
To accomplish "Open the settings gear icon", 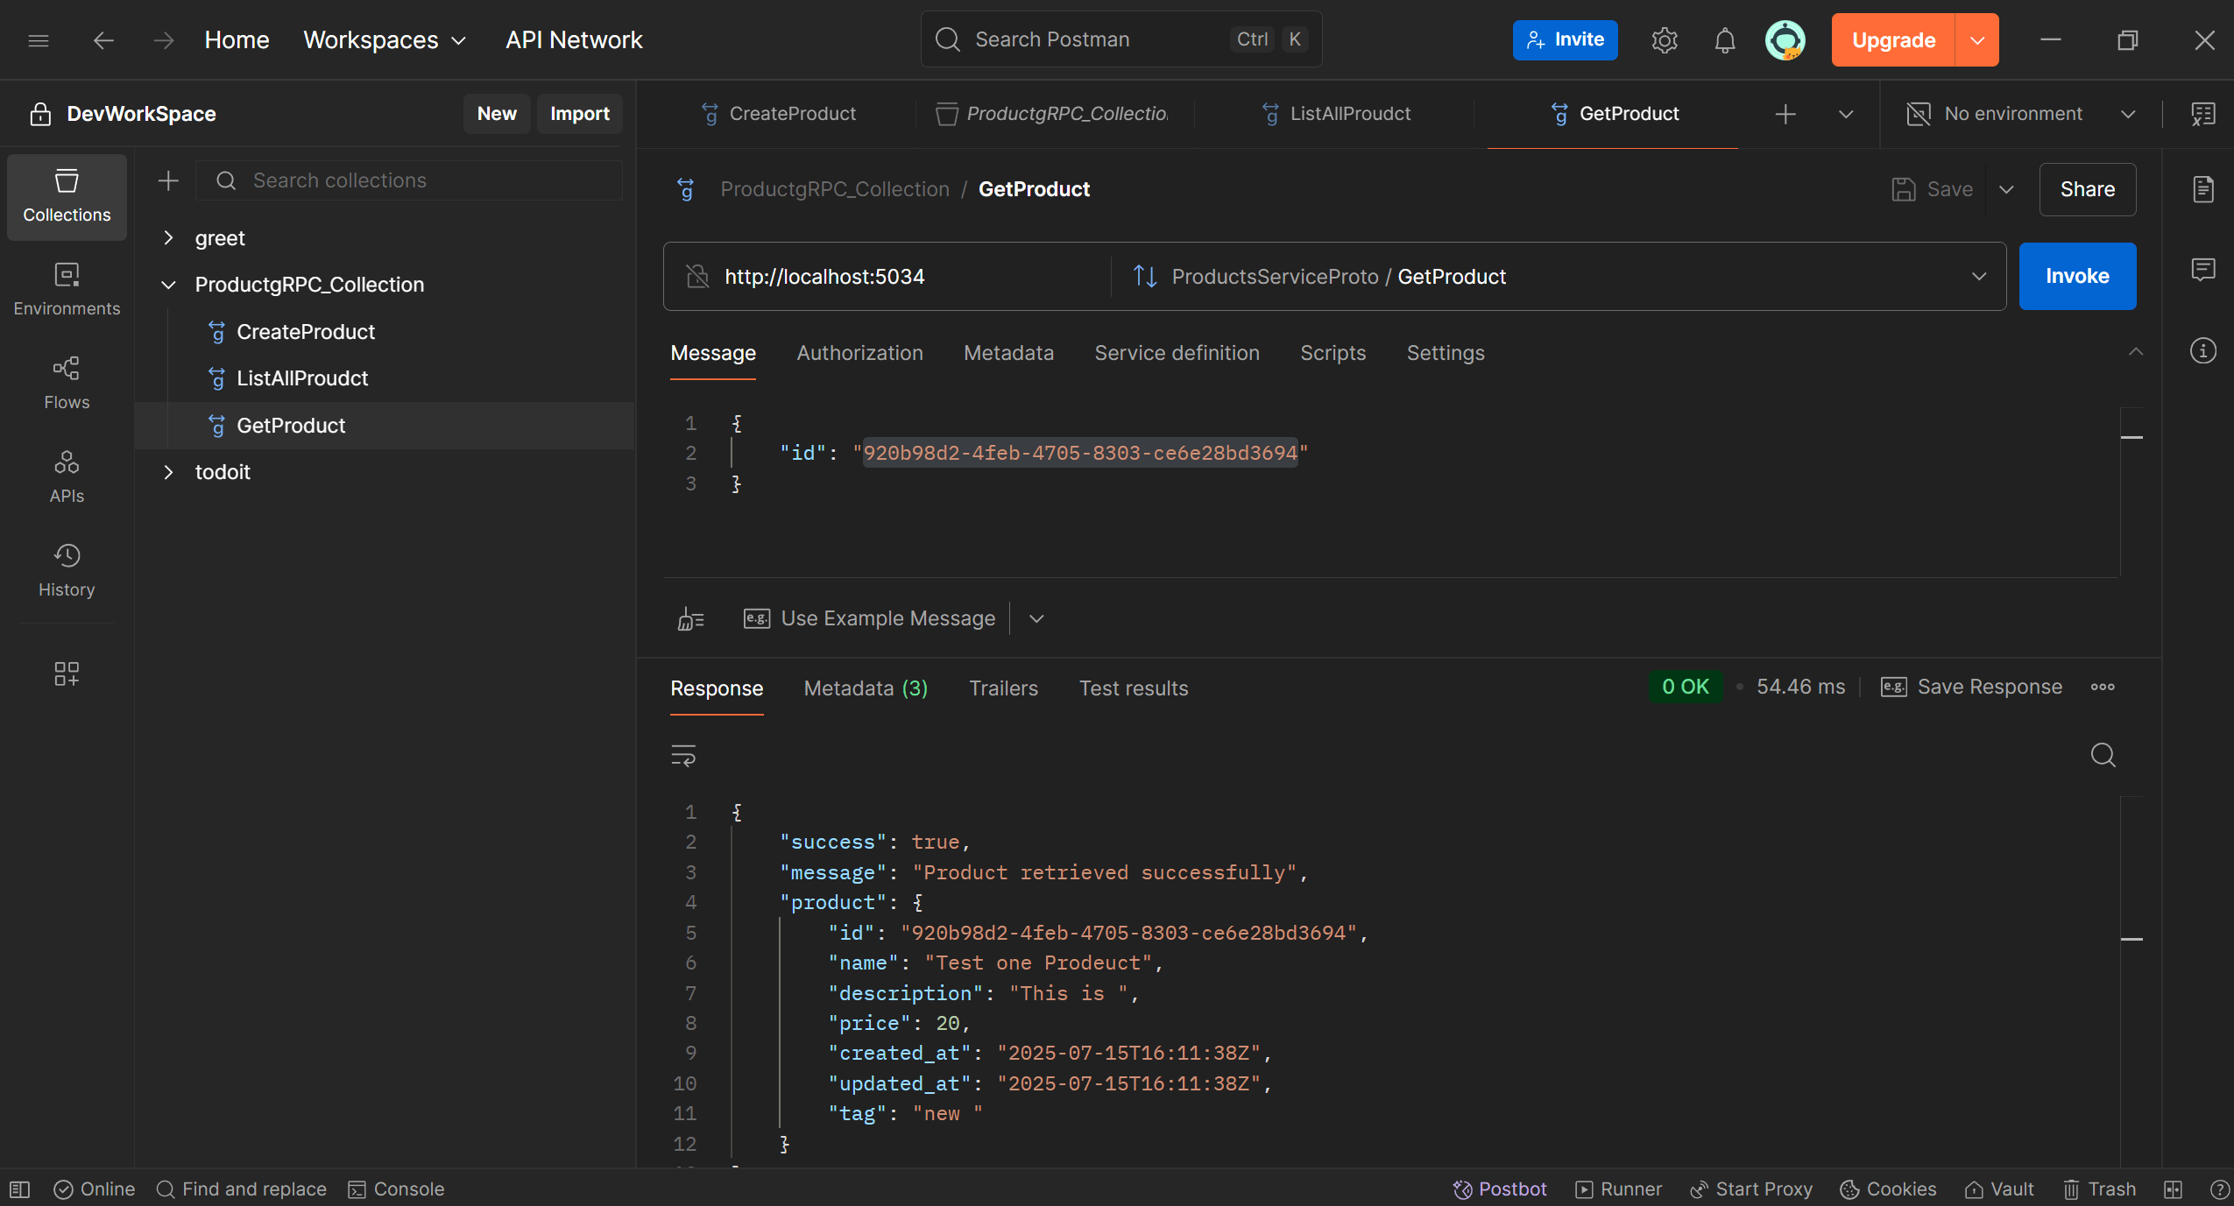I will tap(1664, 40).
